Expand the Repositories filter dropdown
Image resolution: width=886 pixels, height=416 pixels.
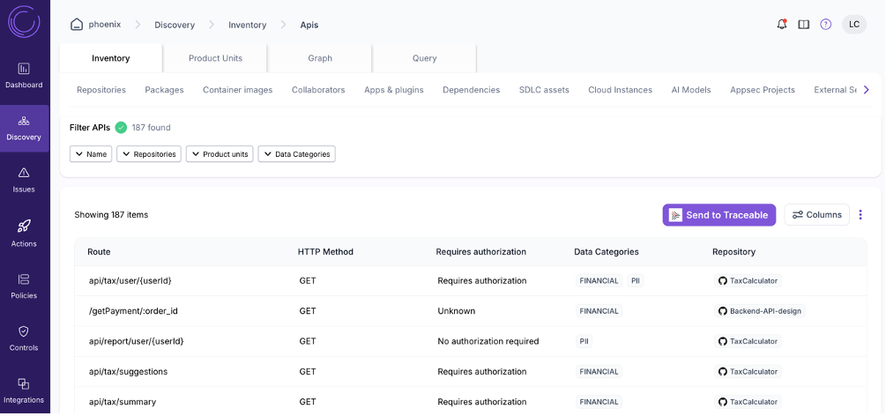(x=149, y=153)
